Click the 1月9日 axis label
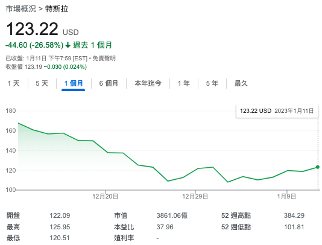 286,197
